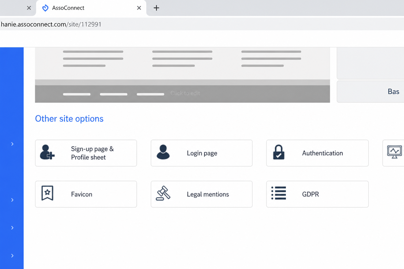
Task: Click the monitor chart icon card
Action: (393, 153)
